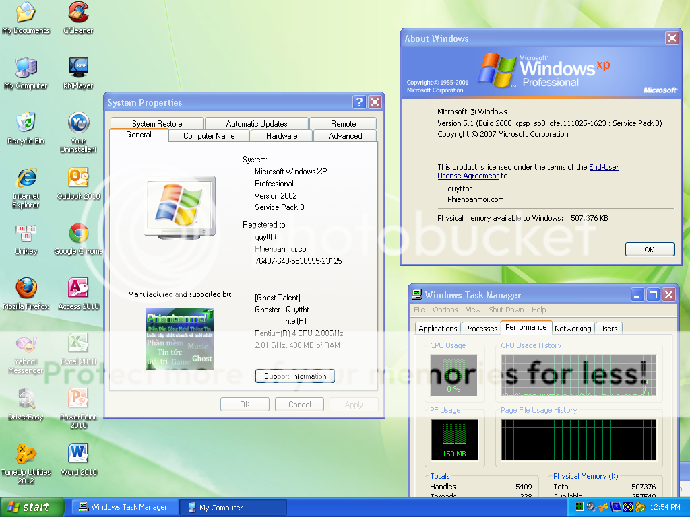Switch to the Networking tab in Task Manager

(x=573, y=329)
